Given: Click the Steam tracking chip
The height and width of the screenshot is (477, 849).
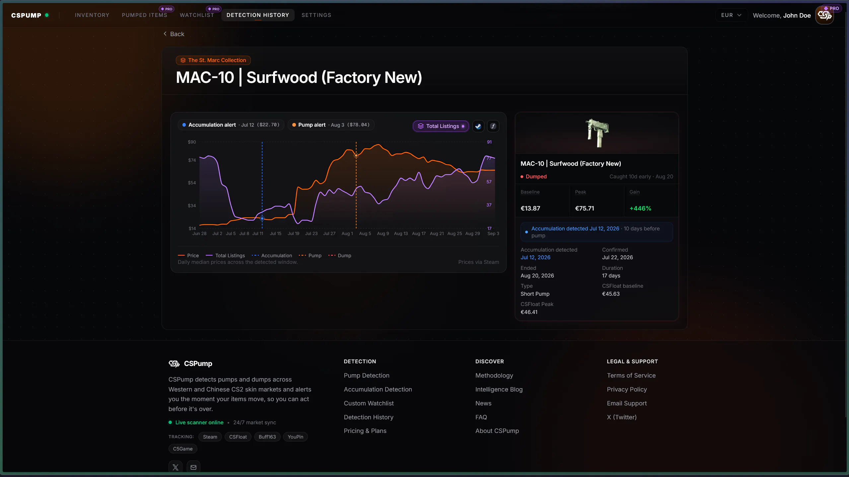Looking at the screenshot, I should 210,437.
